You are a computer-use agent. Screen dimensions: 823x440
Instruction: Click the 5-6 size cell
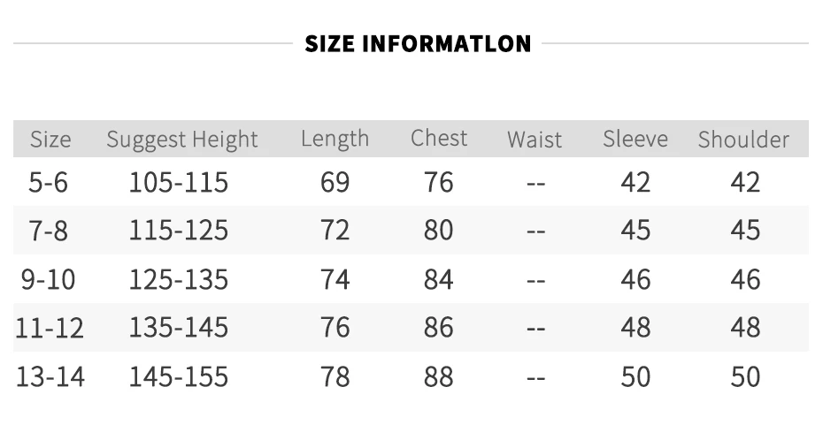click(x=49, y=182)
